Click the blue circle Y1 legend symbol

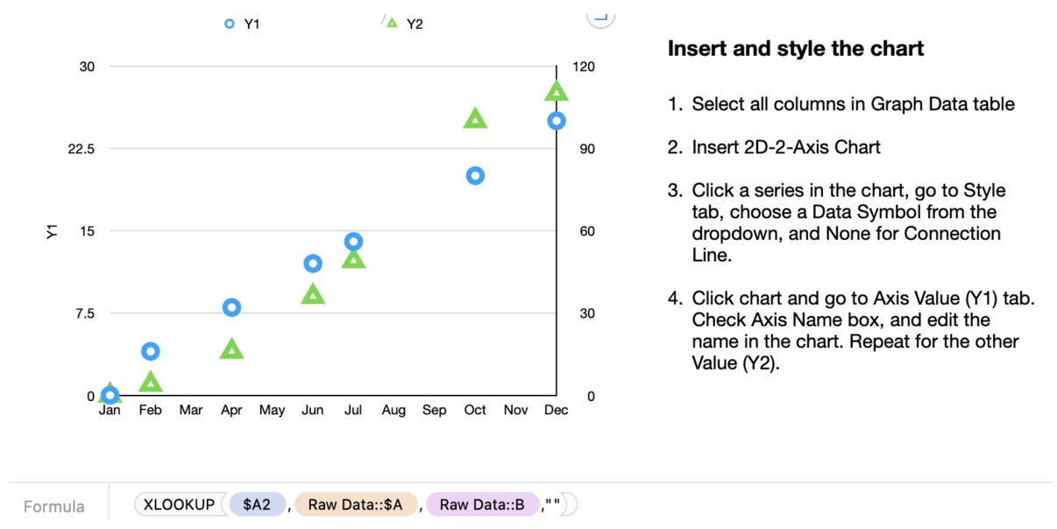click(230, 24)
